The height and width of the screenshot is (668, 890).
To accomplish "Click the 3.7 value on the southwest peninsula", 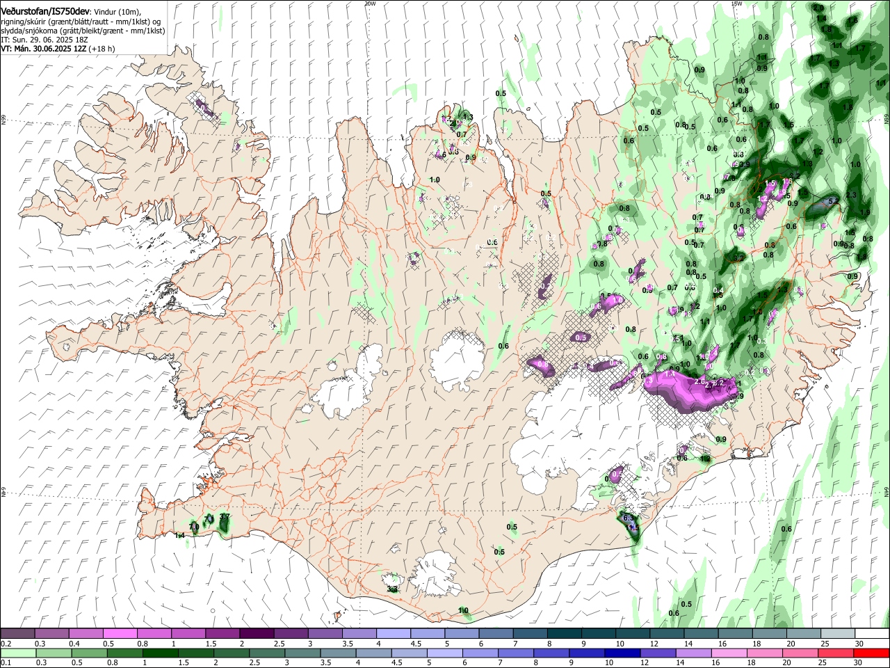I will click(224, 517).
